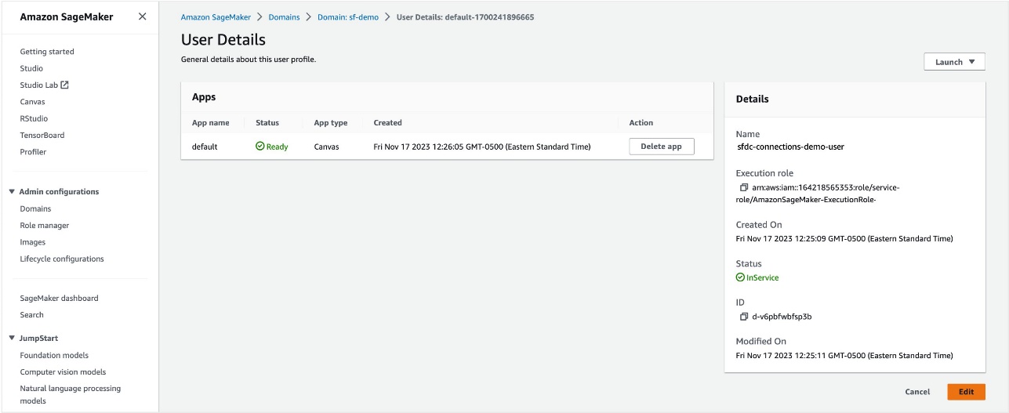Collapse the JumpStart section
Image resolution: width=1009 pixels, height=413 pixels.
[13, 338]
